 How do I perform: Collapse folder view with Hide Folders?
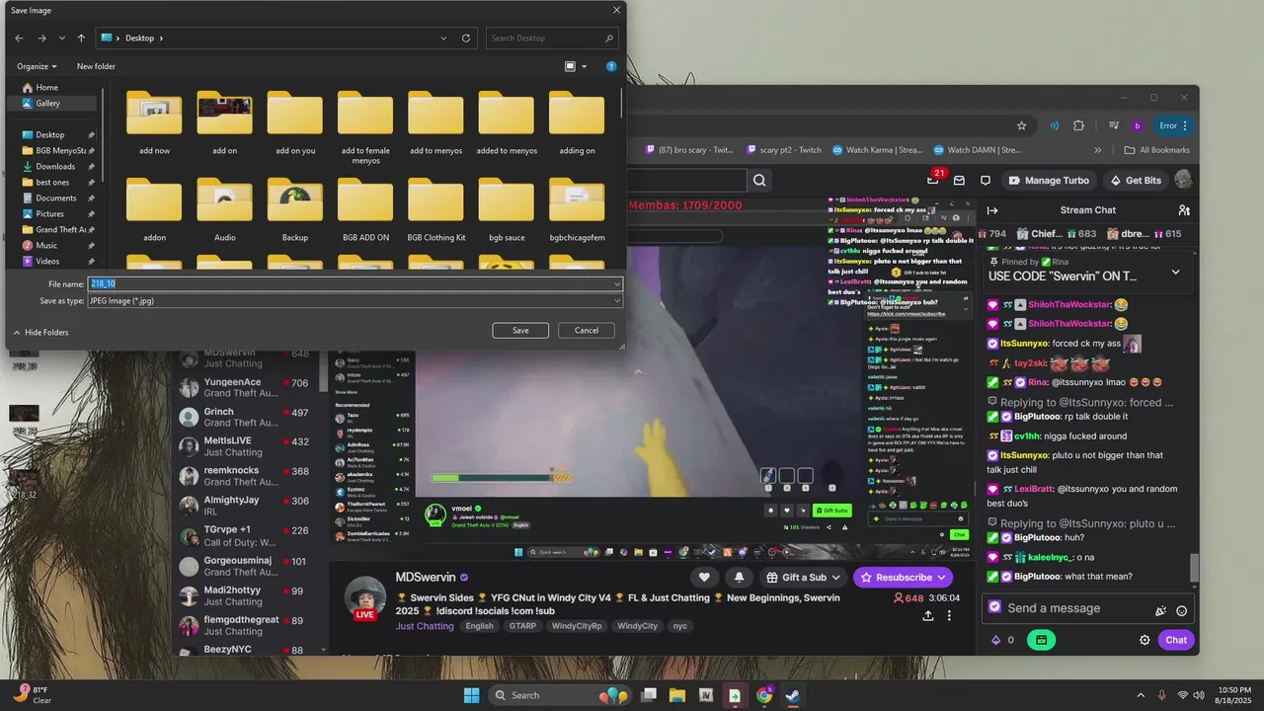pos(40,333)
